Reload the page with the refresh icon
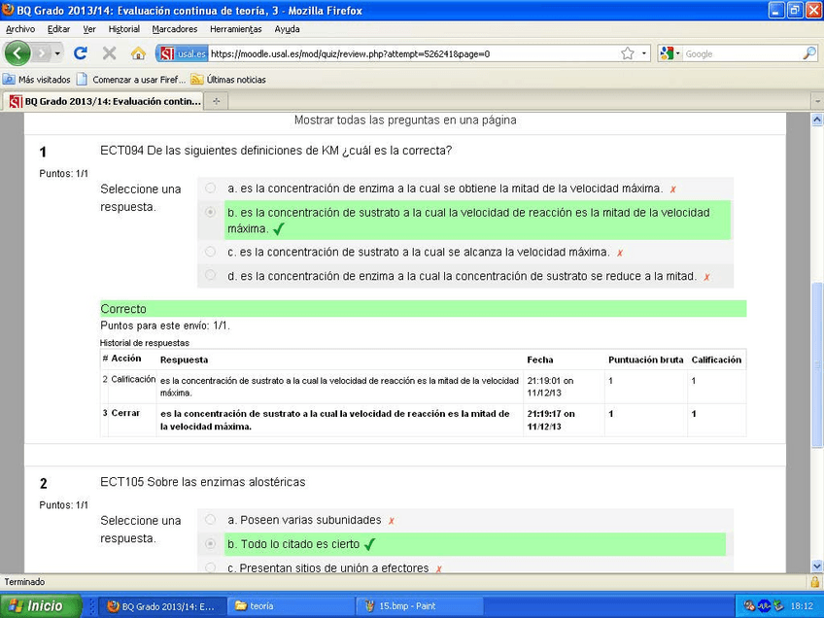 pos(81,53)
